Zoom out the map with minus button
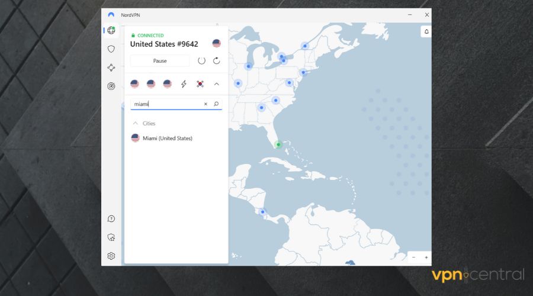 point(414,258)
